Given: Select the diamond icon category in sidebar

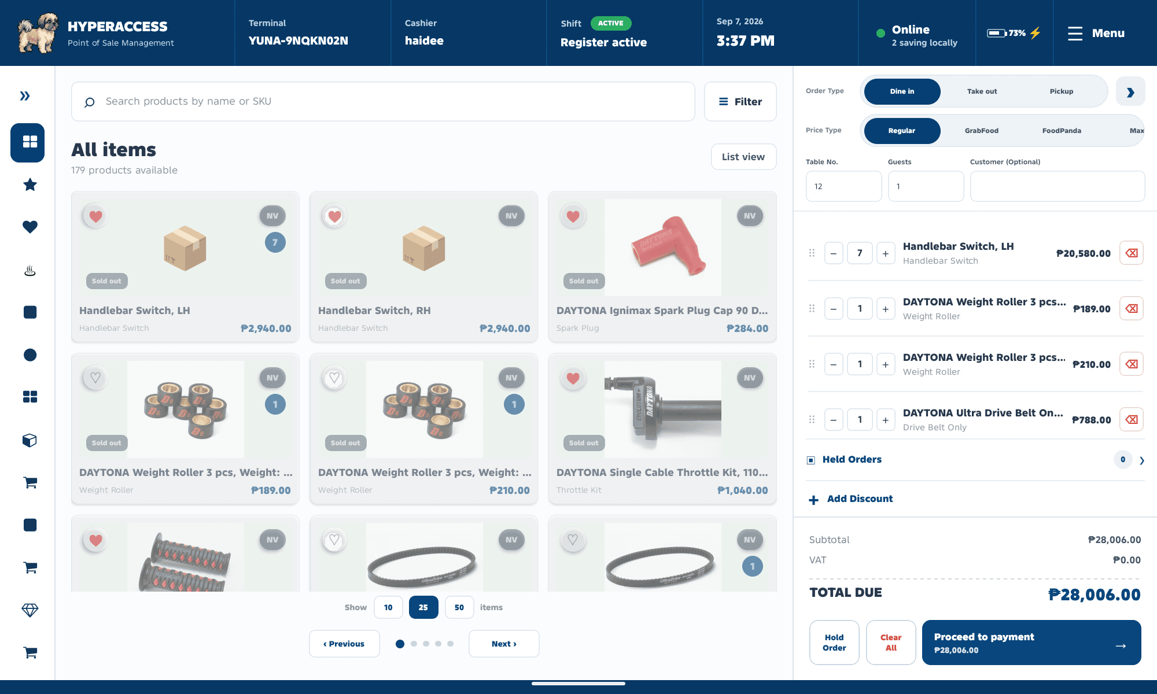Looking at the screenshot, I should [30, 610].
